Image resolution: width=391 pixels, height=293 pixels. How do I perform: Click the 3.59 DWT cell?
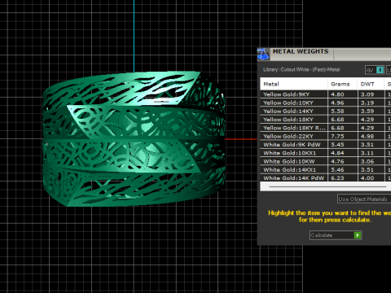tap(371, 112)
